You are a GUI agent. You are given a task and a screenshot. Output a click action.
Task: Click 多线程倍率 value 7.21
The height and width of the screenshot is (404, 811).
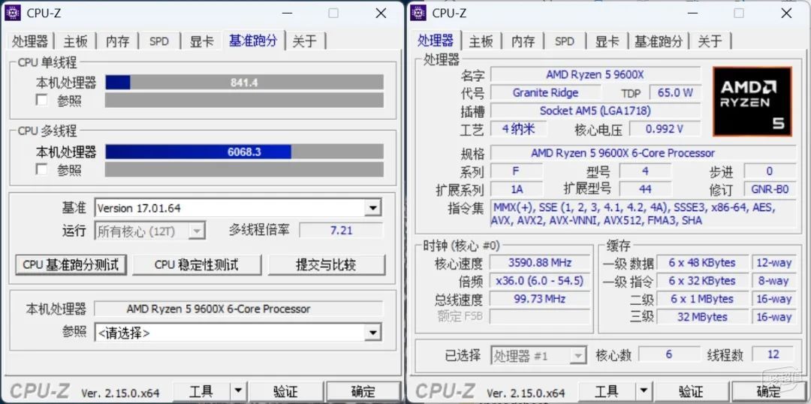[342, 231]
